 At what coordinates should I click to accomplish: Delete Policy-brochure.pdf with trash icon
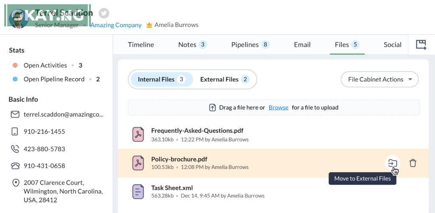(x=412, y=163)
